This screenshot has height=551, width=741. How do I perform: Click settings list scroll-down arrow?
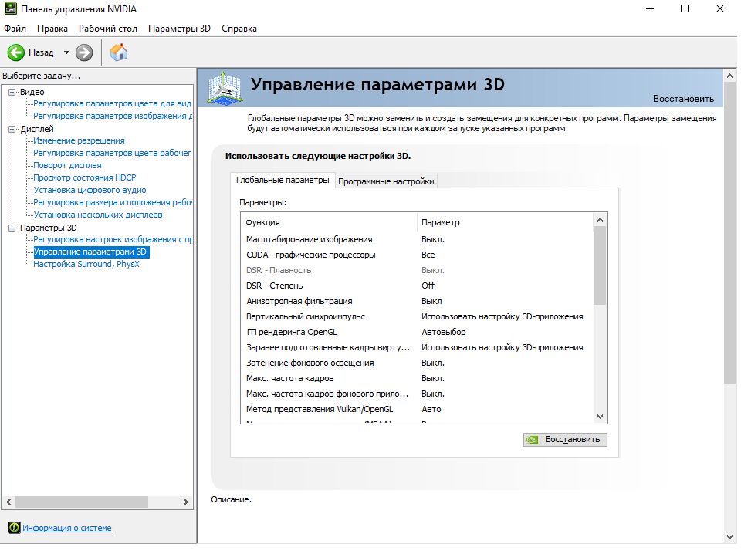pyautogui.click(x=601, y=417)
